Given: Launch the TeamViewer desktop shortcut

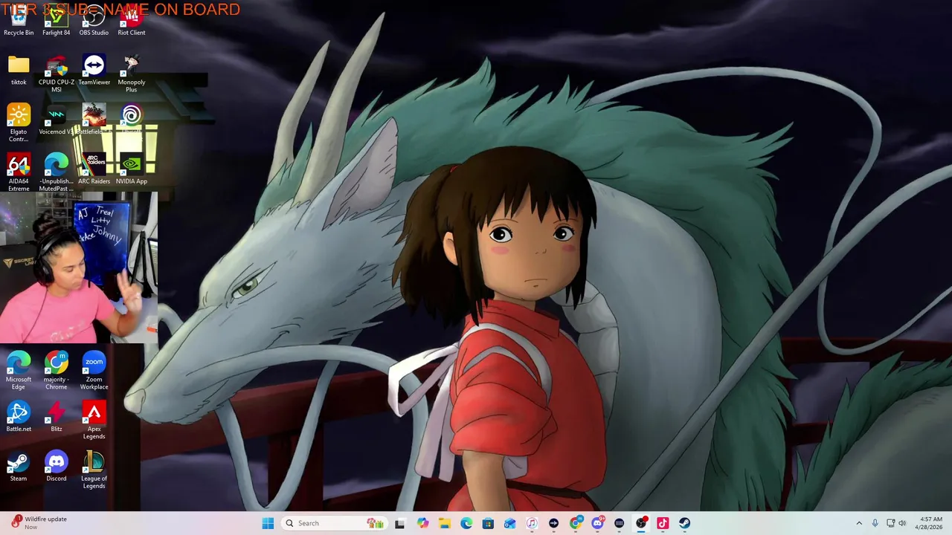Looking at the screenshot, I should [x=94, y=70].
